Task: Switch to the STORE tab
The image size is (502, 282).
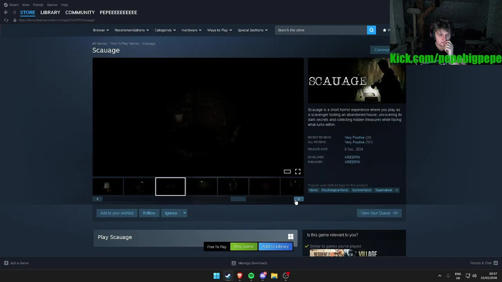Action: click(27, 13)
